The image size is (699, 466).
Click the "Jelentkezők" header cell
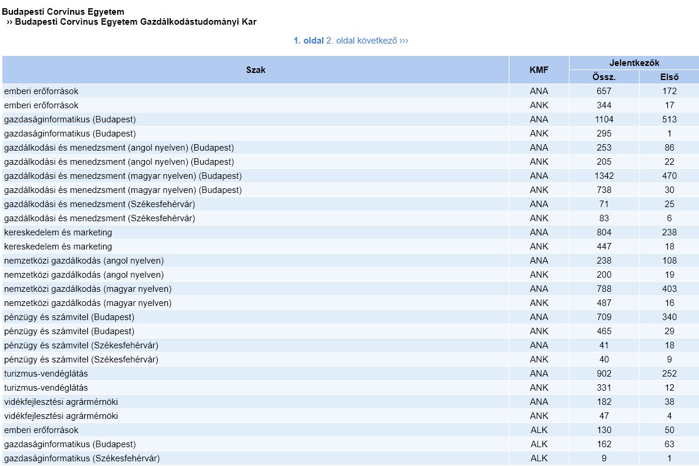click(634, 62)
